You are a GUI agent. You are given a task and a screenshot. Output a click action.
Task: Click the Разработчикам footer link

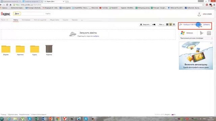[x=24, y=115]
